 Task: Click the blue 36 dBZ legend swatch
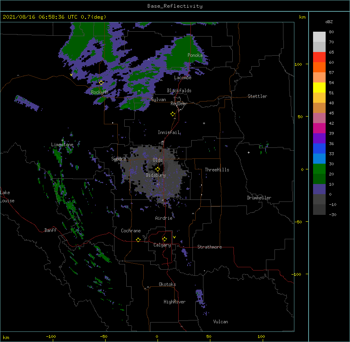(319, 148)
